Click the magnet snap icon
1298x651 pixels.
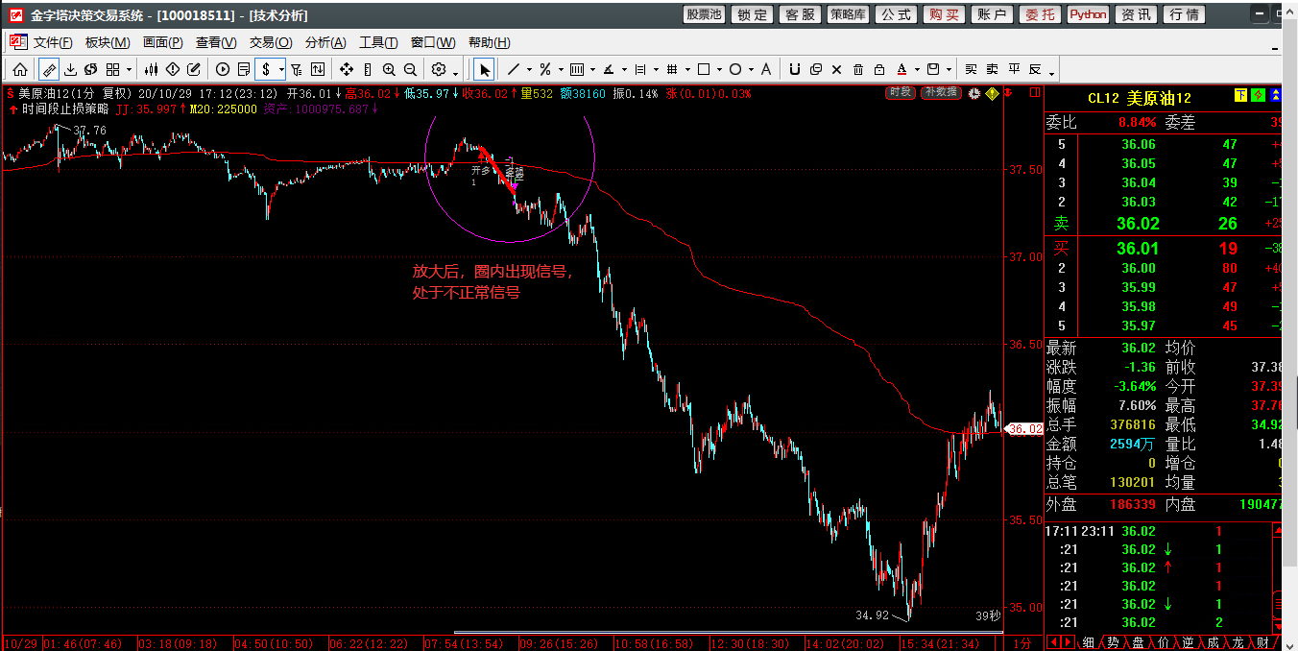(x=794, y=69)
